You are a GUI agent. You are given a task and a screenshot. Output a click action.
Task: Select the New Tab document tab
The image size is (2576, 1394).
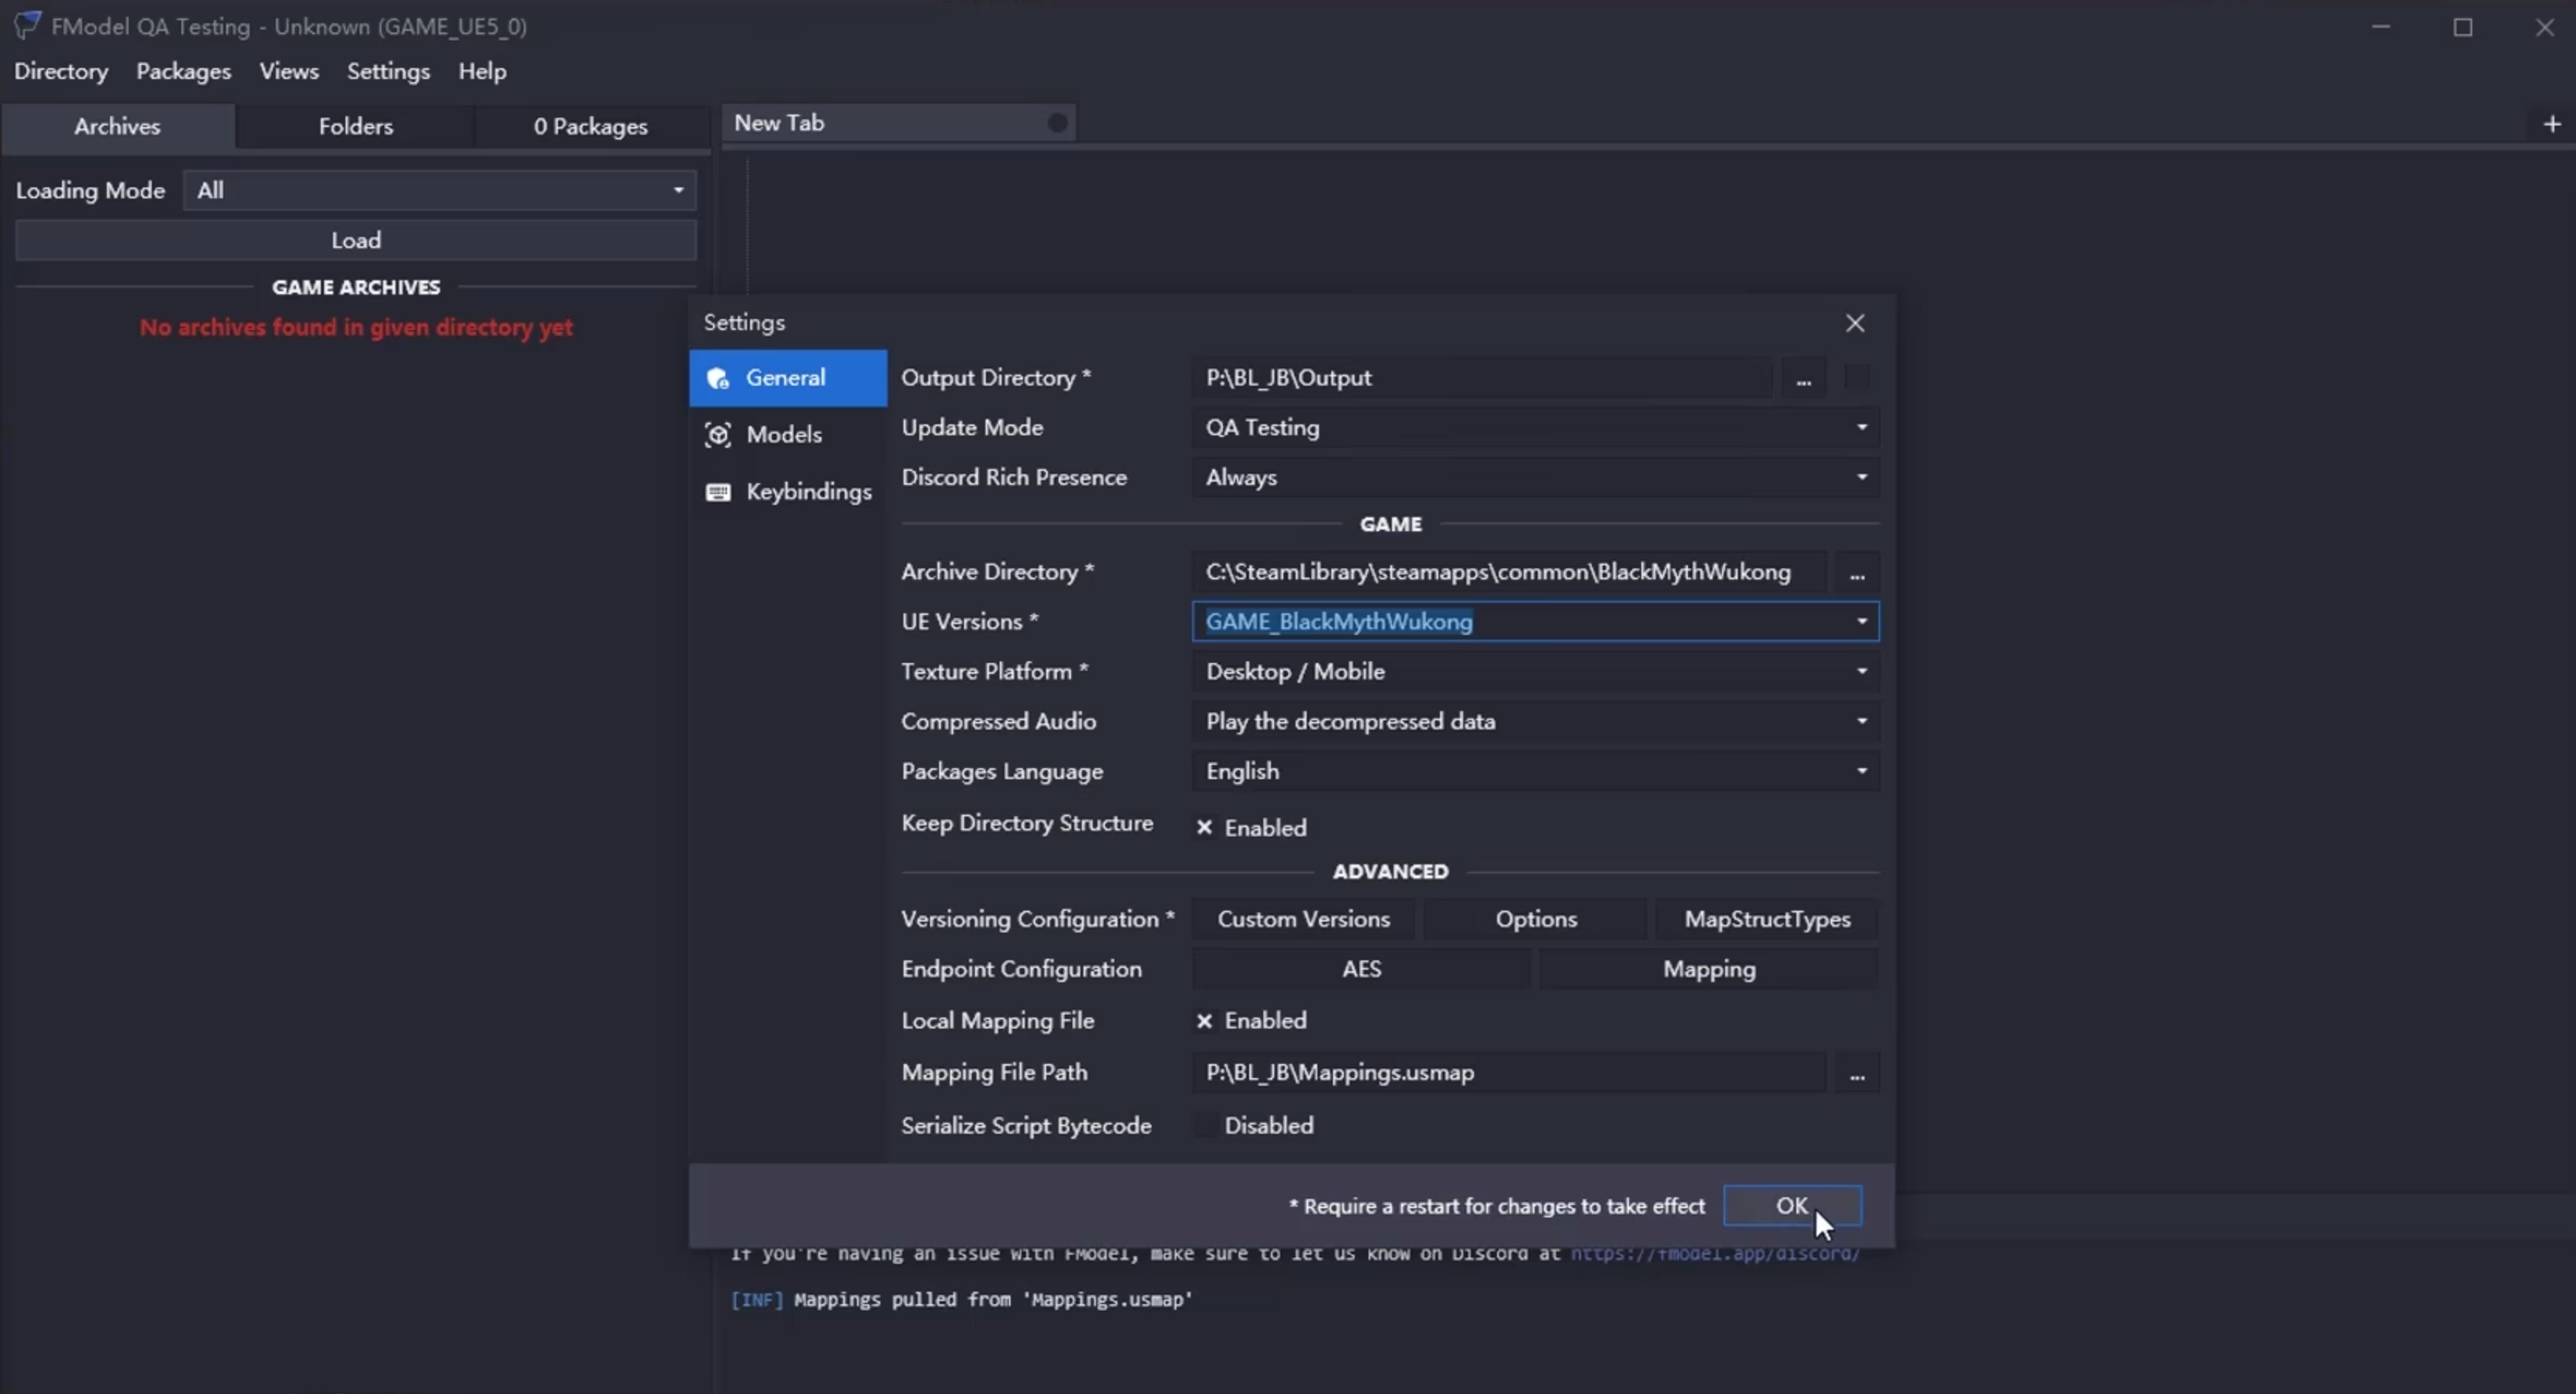click(898, 123)
